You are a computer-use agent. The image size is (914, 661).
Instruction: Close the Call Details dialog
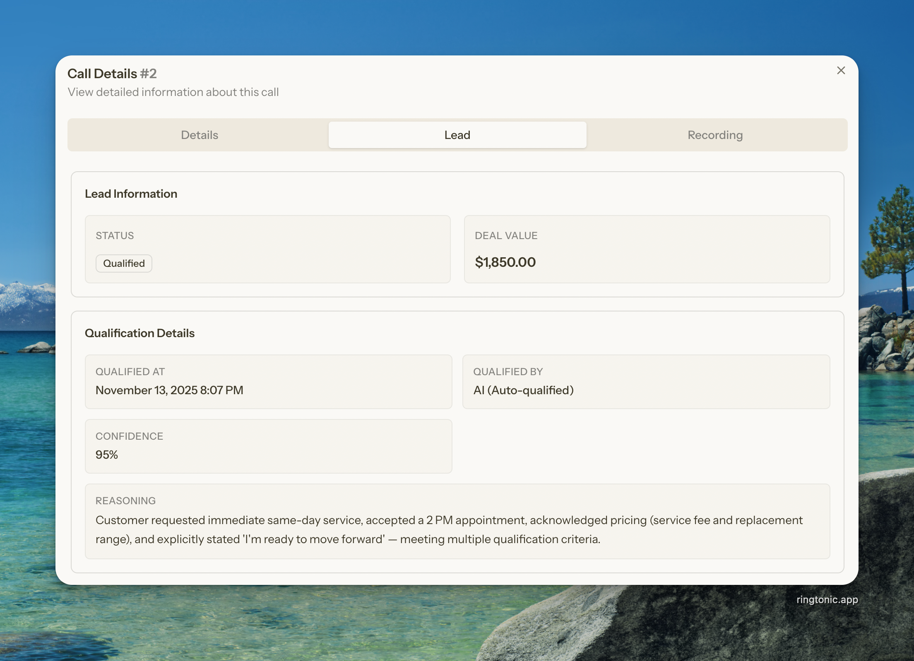pos(841,71)
